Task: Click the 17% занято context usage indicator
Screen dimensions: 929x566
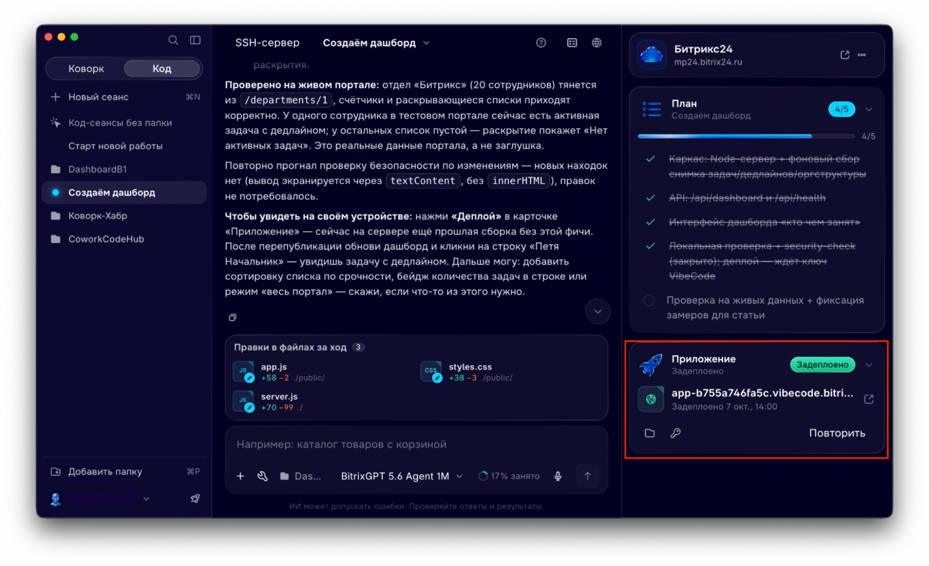Action: coord(509,476)
